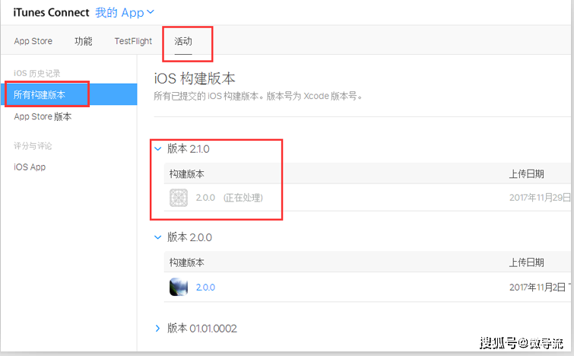The width and height of the screenshot is (574, 356).
Task: Click the iOS 历史记录 sidebar label
Action: [x=37, y=73]
